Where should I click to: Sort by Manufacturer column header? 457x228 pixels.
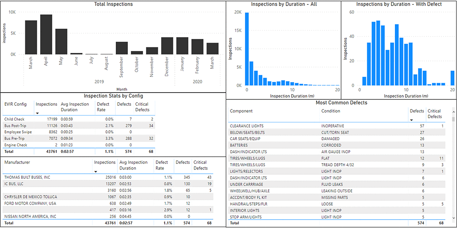(17, 162)
